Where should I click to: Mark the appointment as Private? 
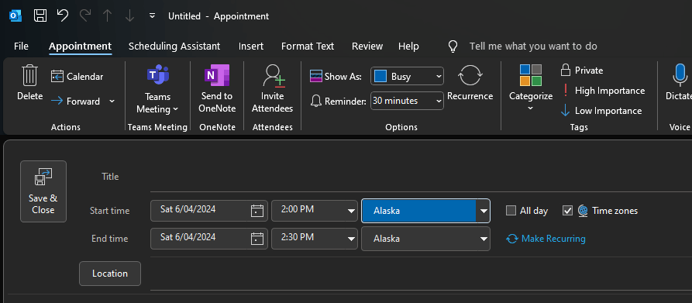tap(582, 70)
